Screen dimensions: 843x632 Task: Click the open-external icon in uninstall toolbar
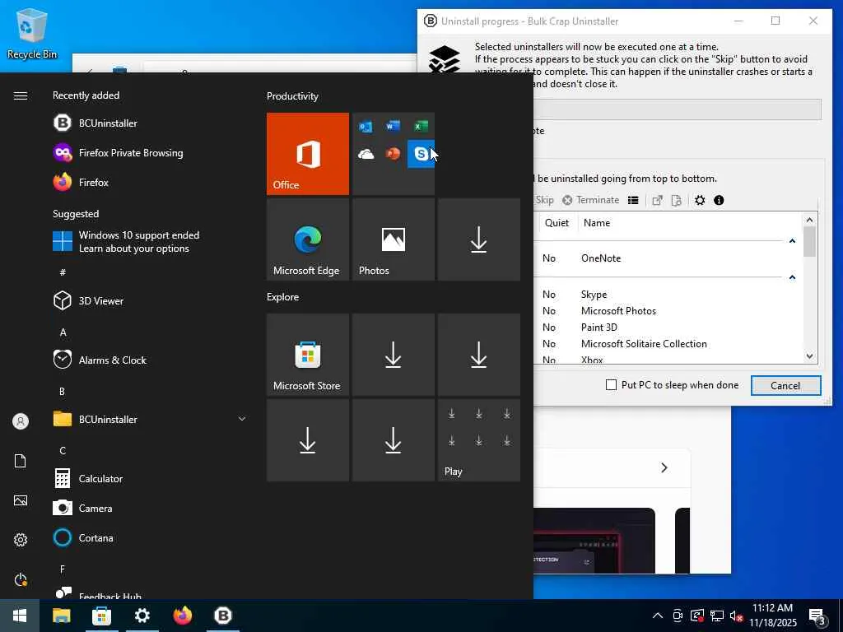coord(657,200)
